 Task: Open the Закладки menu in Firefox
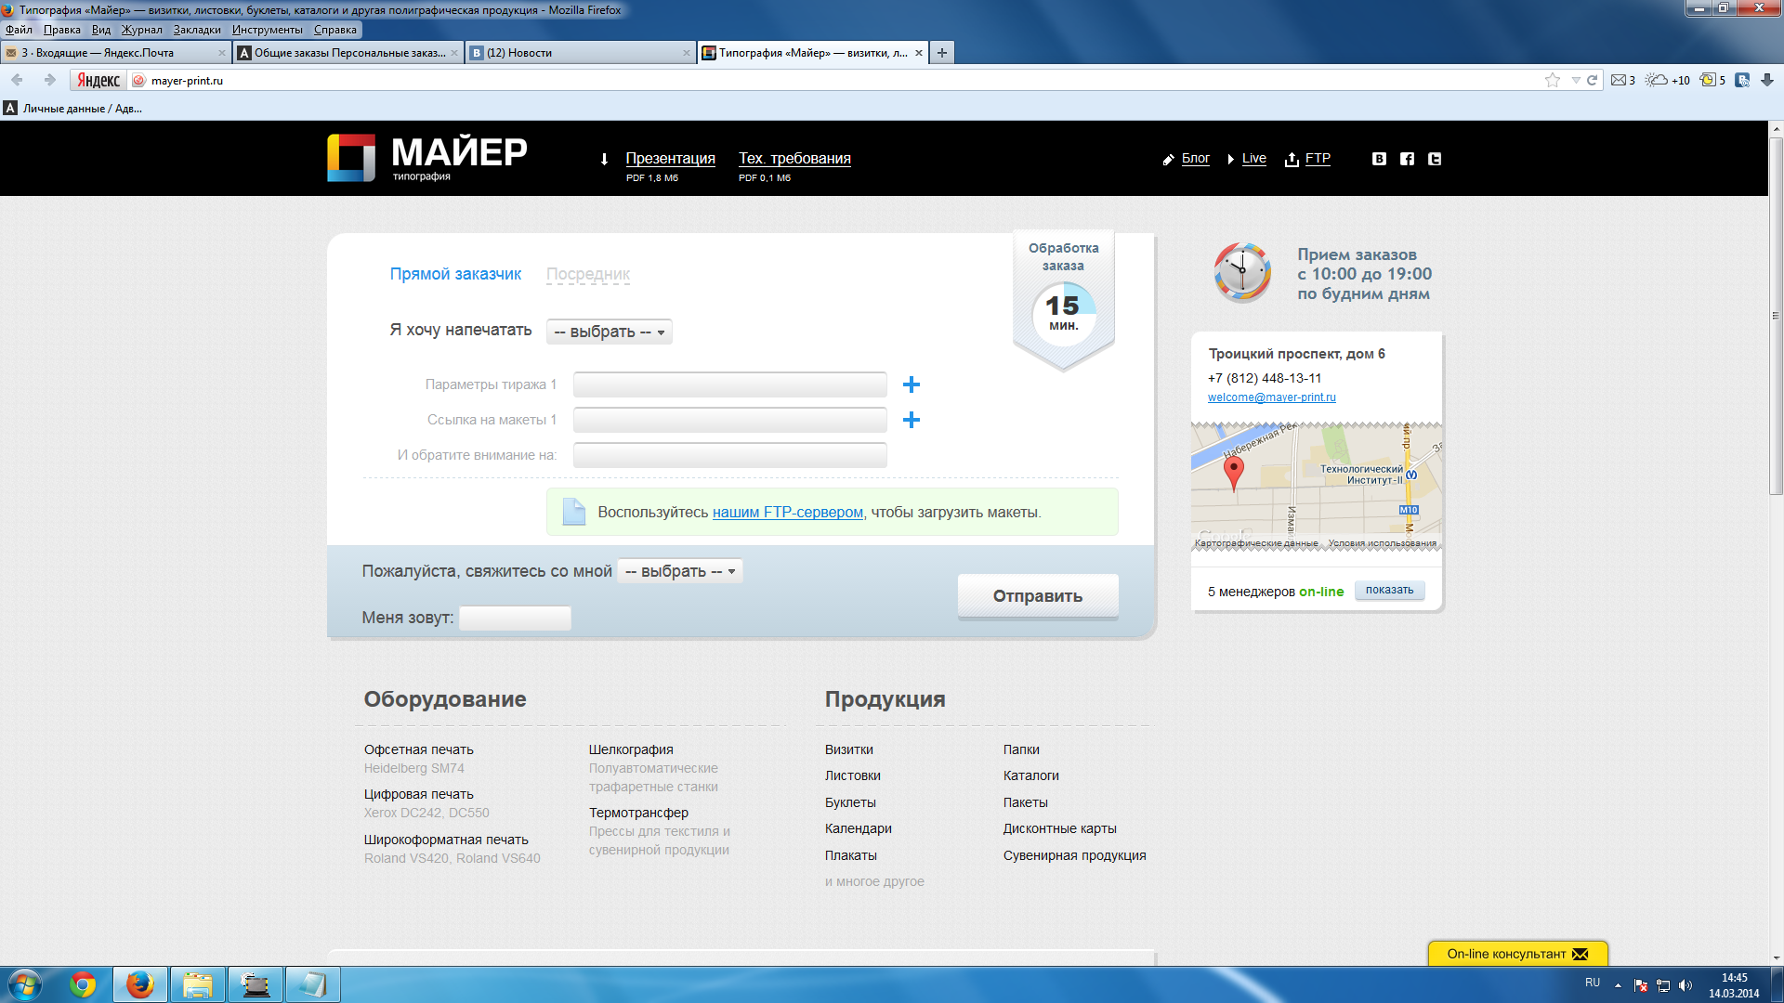click(x=197, y=30)
